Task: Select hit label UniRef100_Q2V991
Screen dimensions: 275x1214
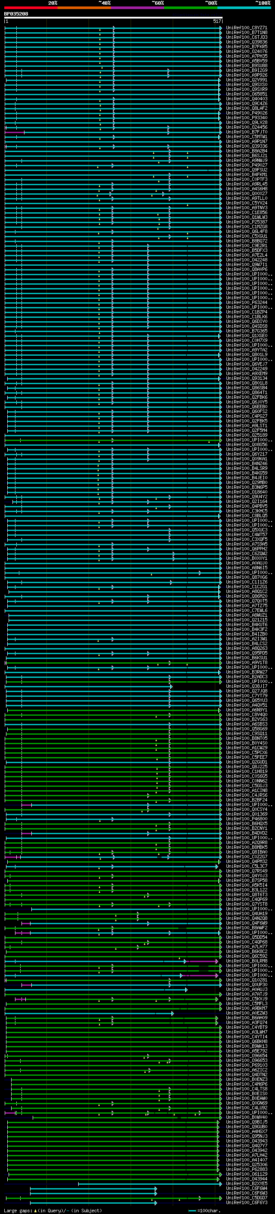Action: 247,80
